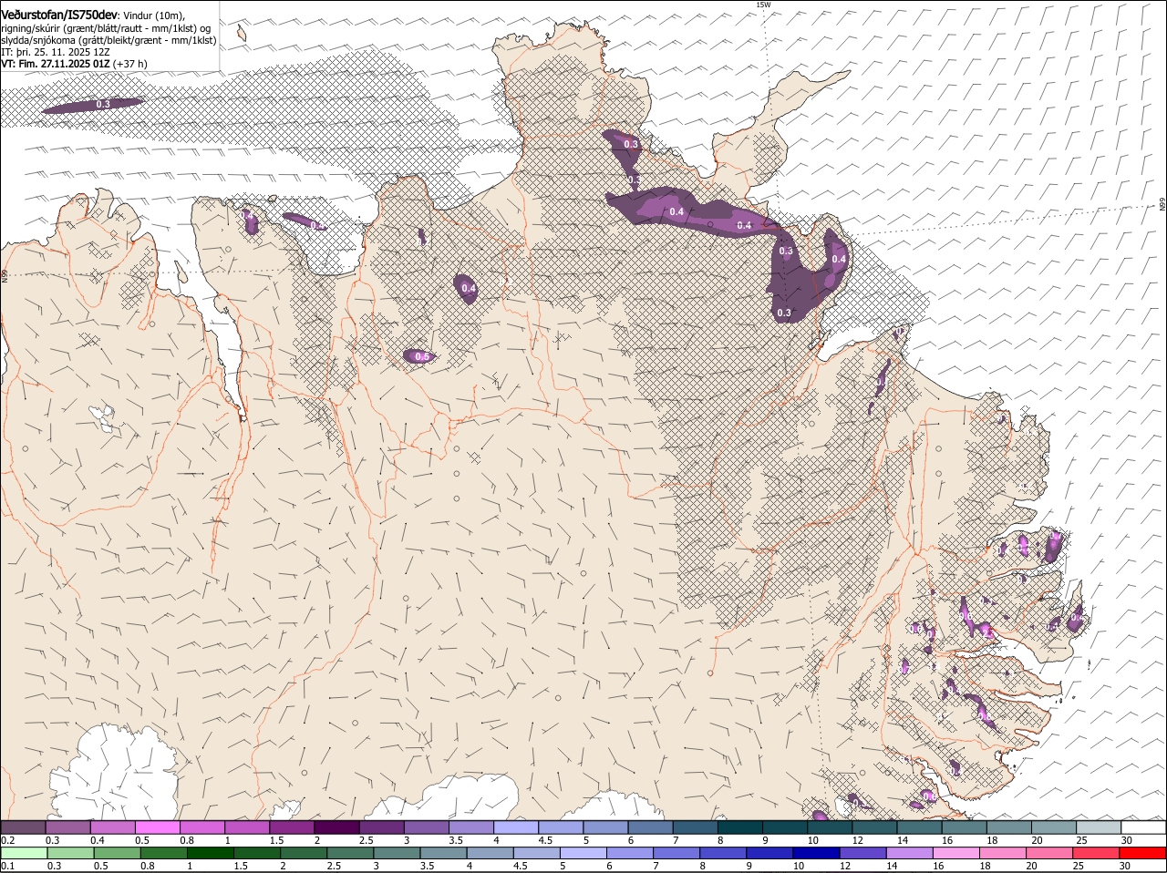Select the hot pink 20 swatch in lower legend
The width and height of the screenshot is (1167, 873).
point(1049,853)
